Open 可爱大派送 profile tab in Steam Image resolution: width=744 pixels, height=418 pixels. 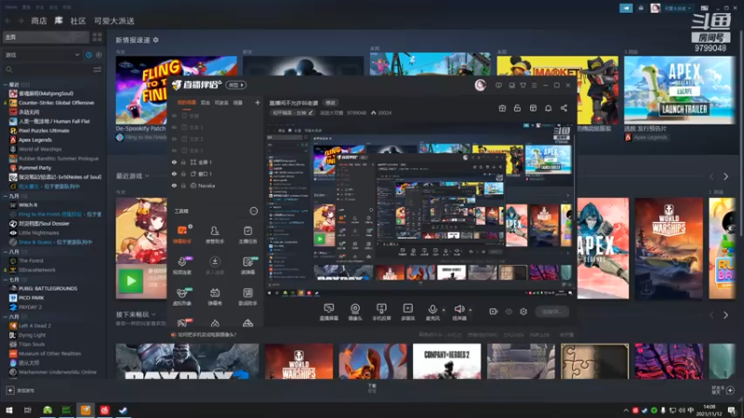tap(113, 20)
